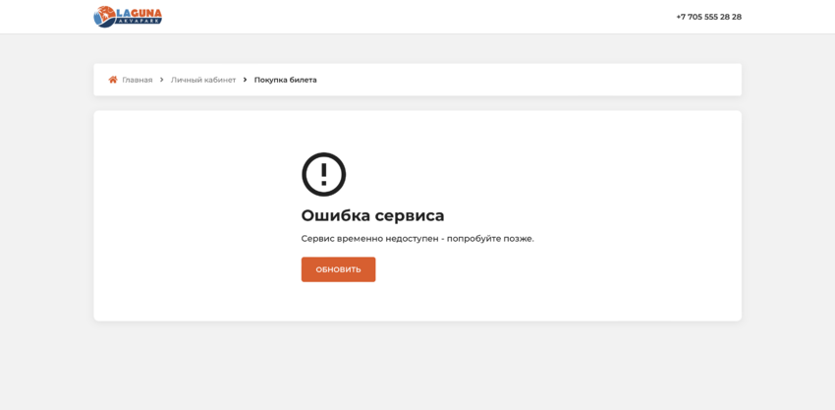Viewport: 835px width, 410px height.
Task: Click the Сервис временно недоступен message
Action: pos(417,238)
